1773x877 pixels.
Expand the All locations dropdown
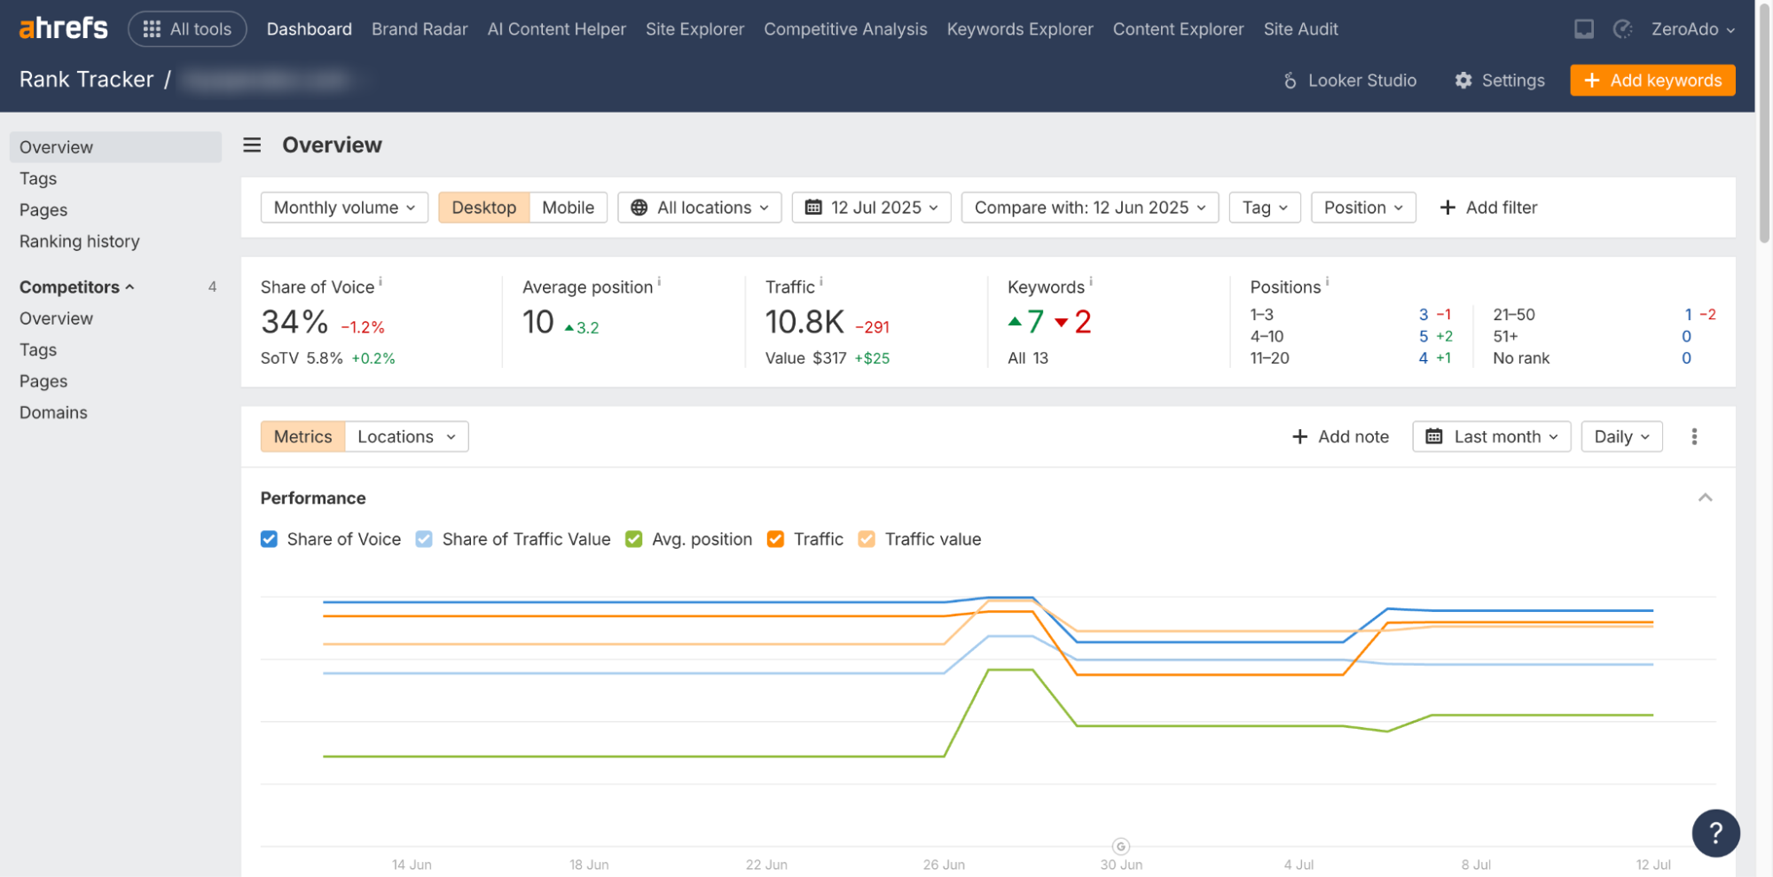tap(699, 208)
